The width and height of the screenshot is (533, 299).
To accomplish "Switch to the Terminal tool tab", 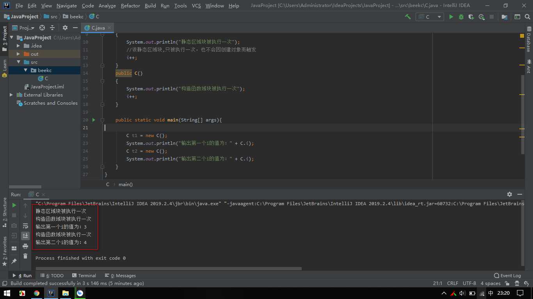I will click(83, 275).
